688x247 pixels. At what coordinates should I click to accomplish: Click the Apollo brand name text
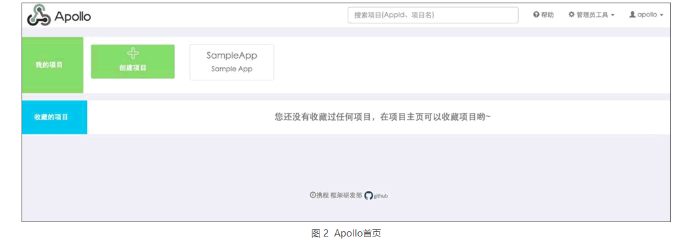[x=73, y=17]
